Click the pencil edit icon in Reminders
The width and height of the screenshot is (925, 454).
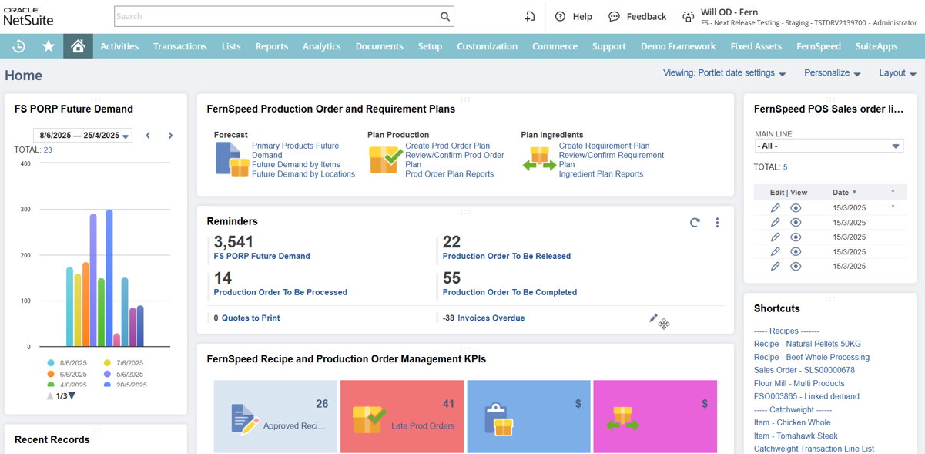pyautogui.click(x=653, y=318)
